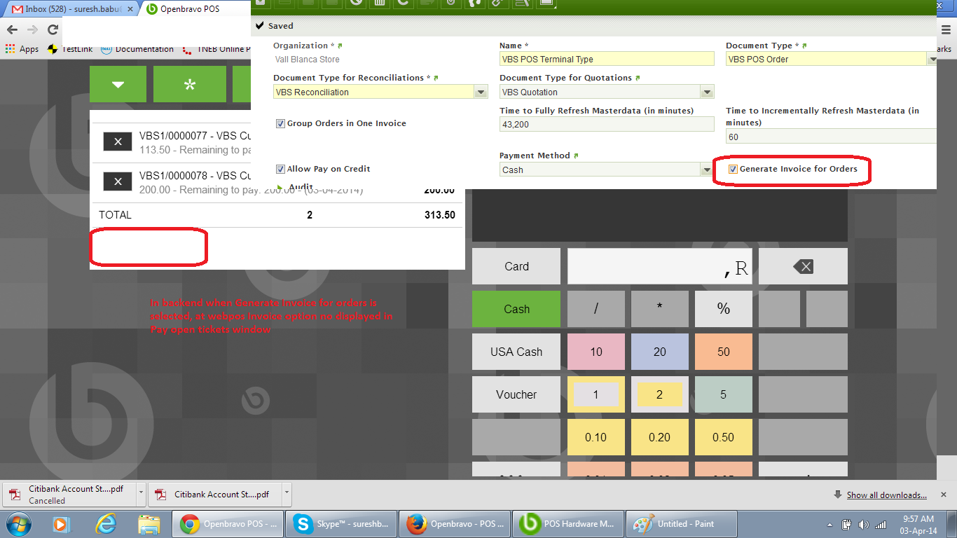Open the Documentation bookmark
This screenshot has width=957, height=538.
click(137, 49)
